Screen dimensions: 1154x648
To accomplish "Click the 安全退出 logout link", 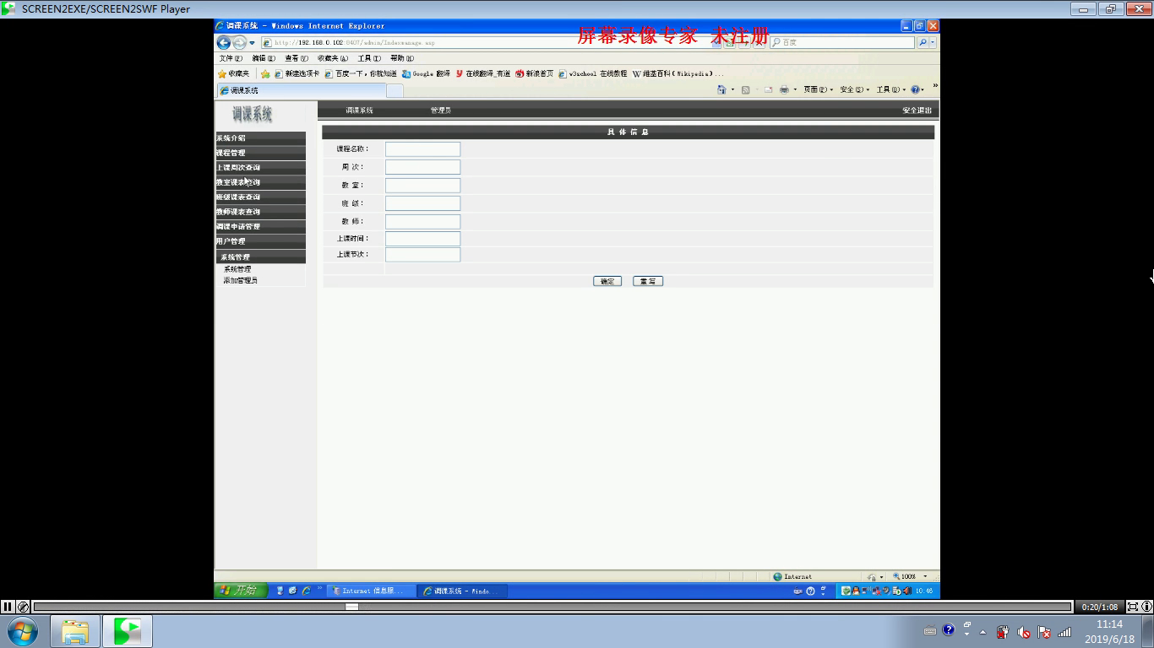I will coord(917,111).
